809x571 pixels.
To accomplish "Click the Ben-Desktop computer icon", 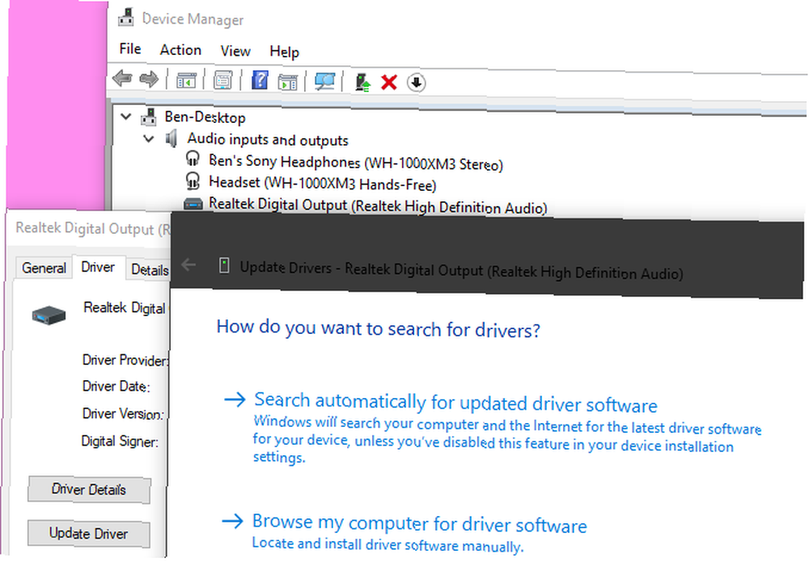I will point(149,117).
